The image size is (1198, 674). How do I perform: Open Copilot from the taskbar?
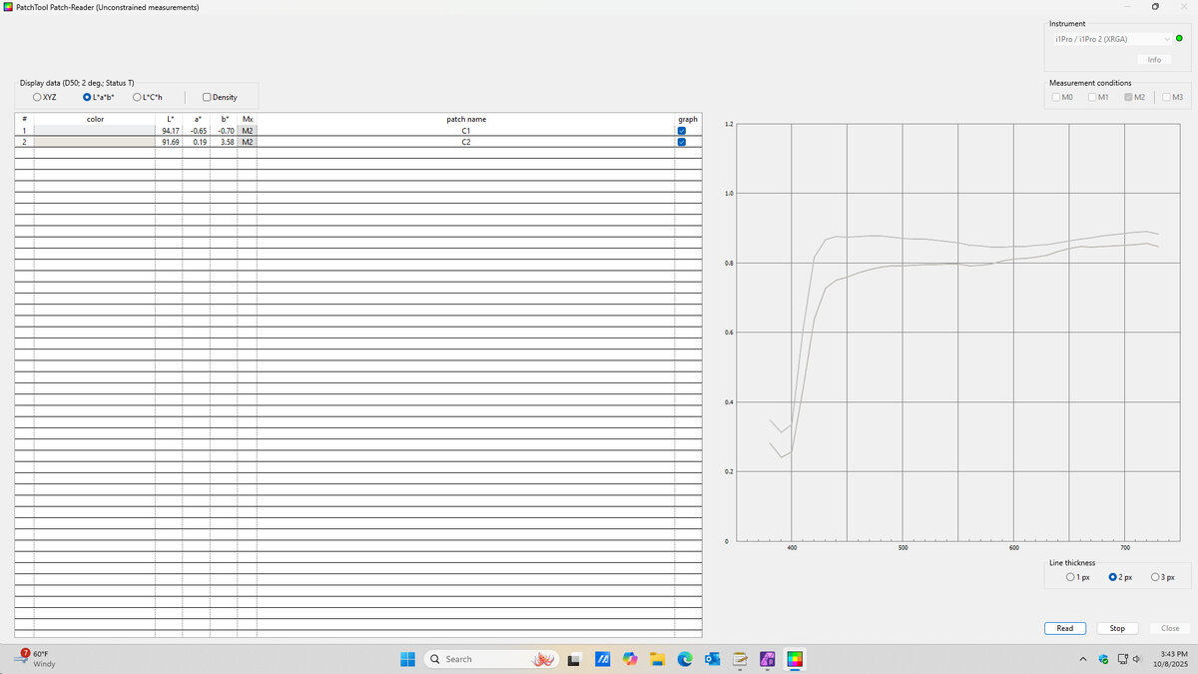pyautogui.click(x=630, y=659)
